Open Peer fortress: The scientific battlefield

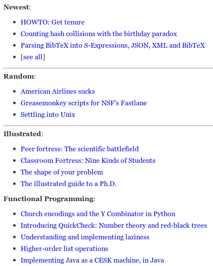[79, 149]
